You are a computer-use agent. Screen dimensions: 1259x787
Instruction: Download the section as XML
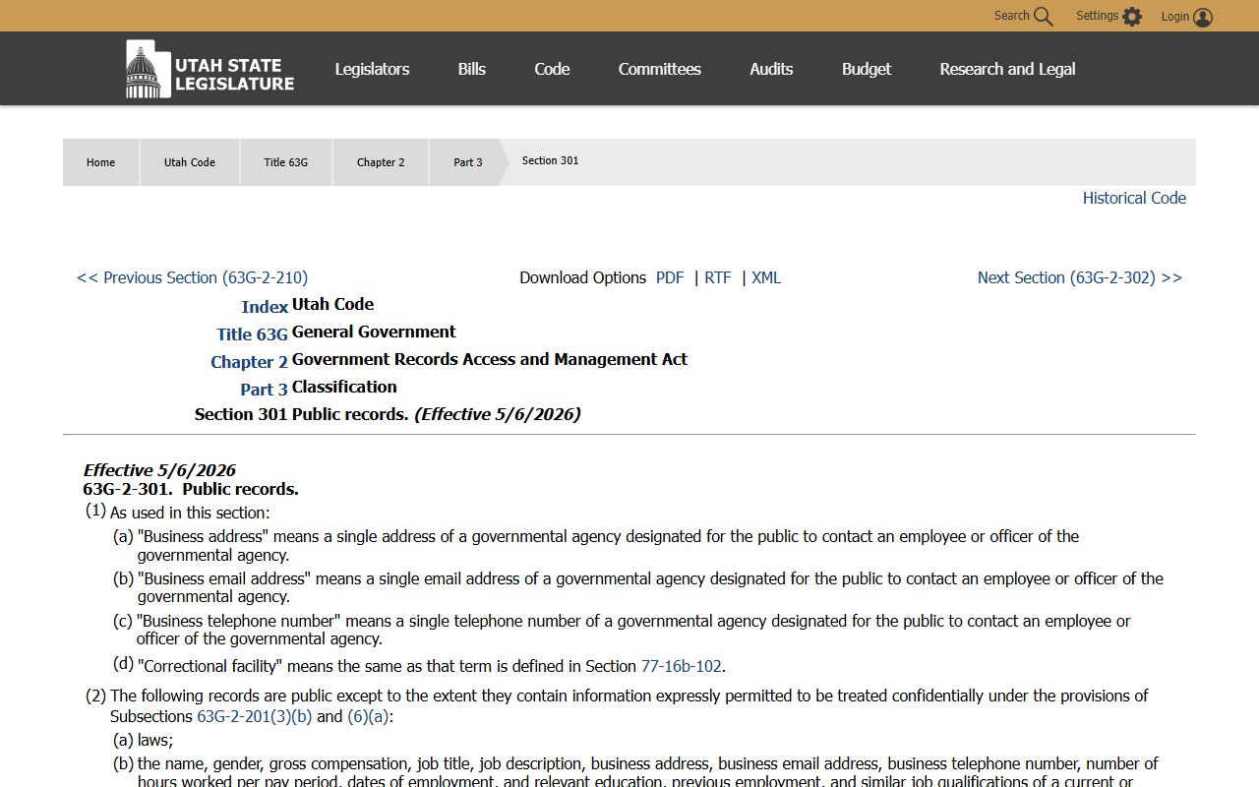[766, 277]
